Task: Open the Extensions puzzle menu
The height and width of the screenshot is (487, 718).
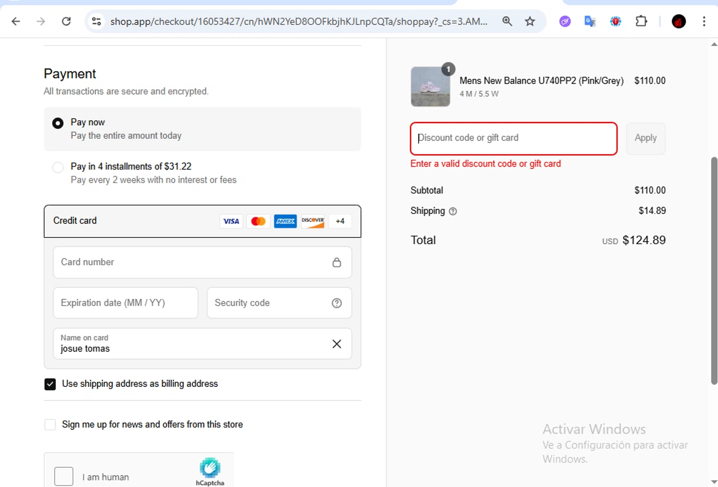Action: coord(641,21)
